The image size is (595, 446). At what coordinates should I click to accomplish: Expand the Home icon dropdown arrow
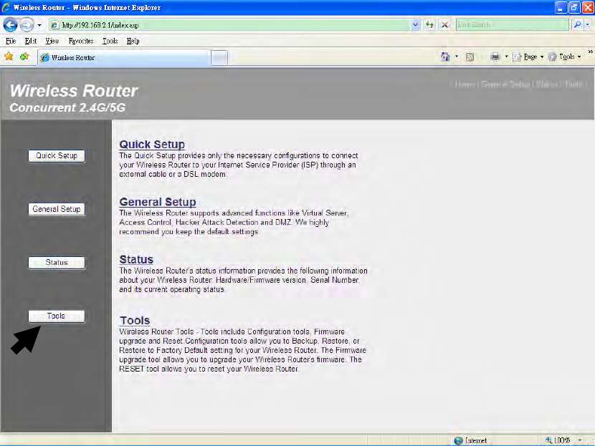point(457,57)
